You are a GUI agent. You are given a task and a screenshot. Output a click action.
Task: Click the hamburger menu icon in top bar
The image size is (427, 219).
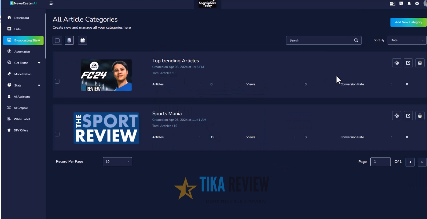(x=51, y=3)
